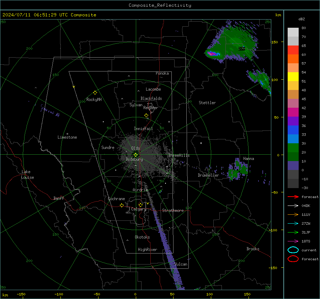Click the HighRiver label

pos(148,250)
